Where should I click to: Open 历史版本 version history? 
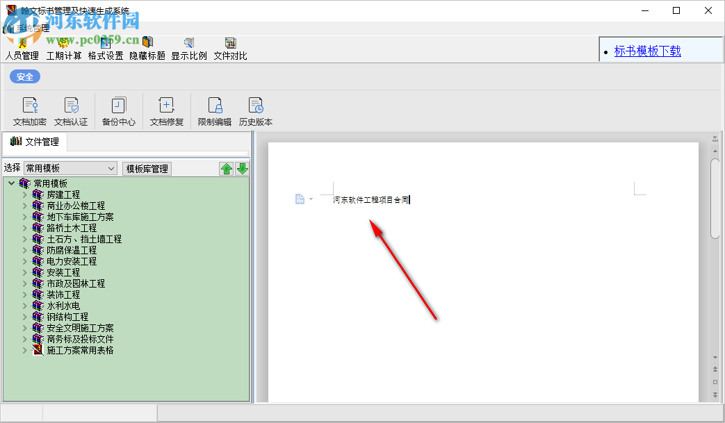click(x=256, y=111)
